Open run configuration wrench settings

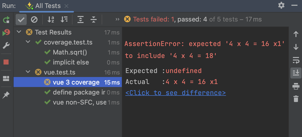(6, 46)
